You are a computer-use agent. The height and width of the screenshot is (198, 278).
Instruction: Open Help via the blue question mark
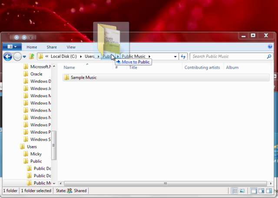pos(270,46)
